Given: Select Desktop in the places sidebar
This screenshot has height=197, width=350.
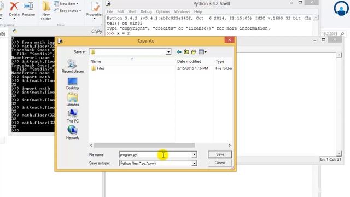Looking at the screenshot, I should click(73, 84).
